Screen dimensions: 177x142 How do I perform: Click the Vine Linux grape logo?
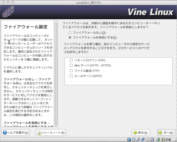click(x=8, y=12)
